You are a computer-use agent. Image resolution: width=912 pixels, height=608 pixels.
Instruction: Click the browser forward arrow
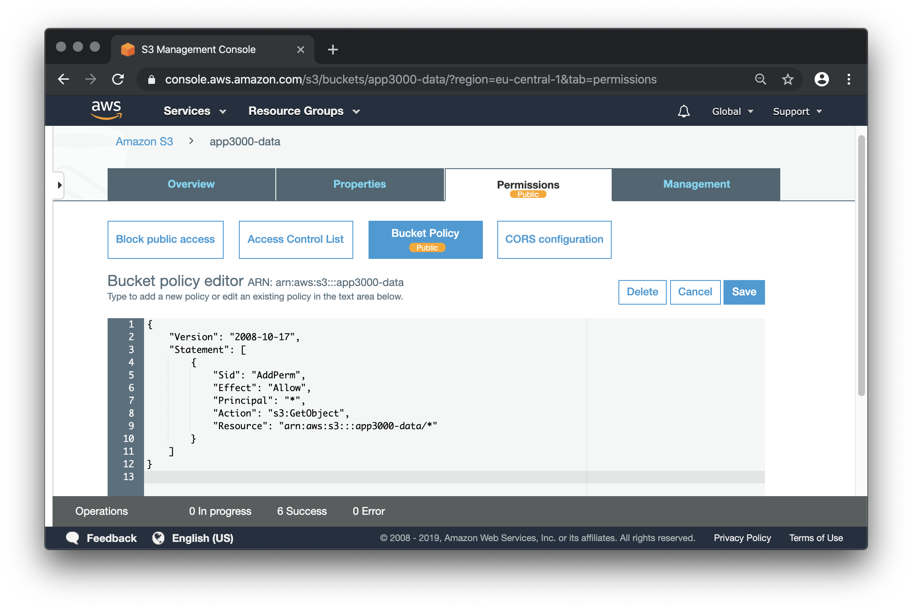91,79
